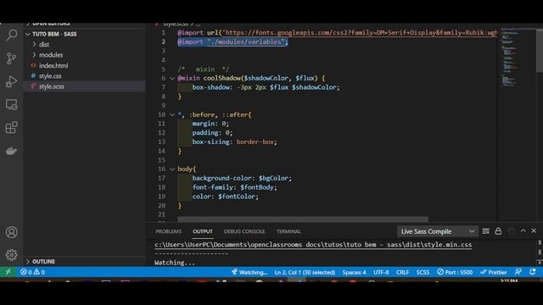
Task: Click the editor vertical scrollbar
Action: [540, 51]
